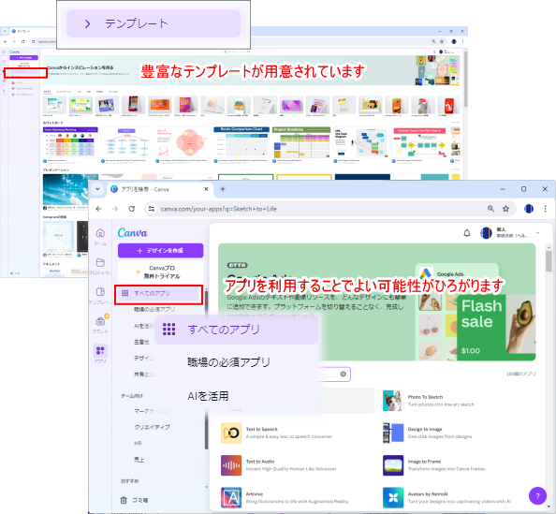This screenshot has width=556, height=514.
Task: Click the main page scrollbar thumb
Action: click(x=549, y=260)
